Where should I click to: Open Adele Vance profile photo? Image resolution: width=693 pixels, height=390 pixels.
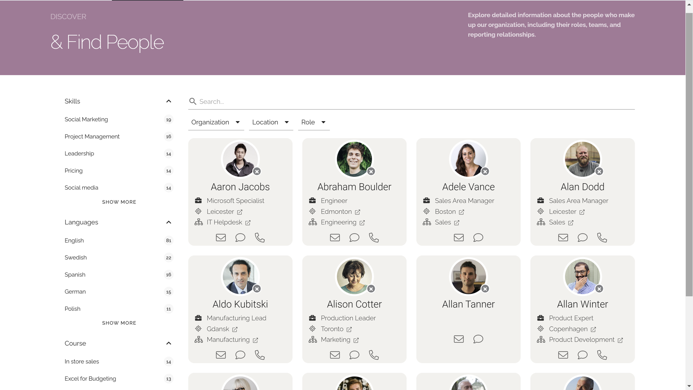coord(468,159)
